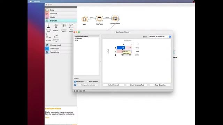Expand the Unsupervised widget category
This screenshot has height=125, width=223.
click(x=61, y=45)
